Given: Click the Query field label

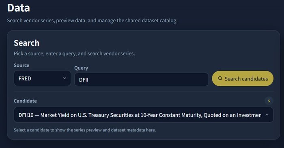Looking at the screenshot, I should click(x=81, y=68).
